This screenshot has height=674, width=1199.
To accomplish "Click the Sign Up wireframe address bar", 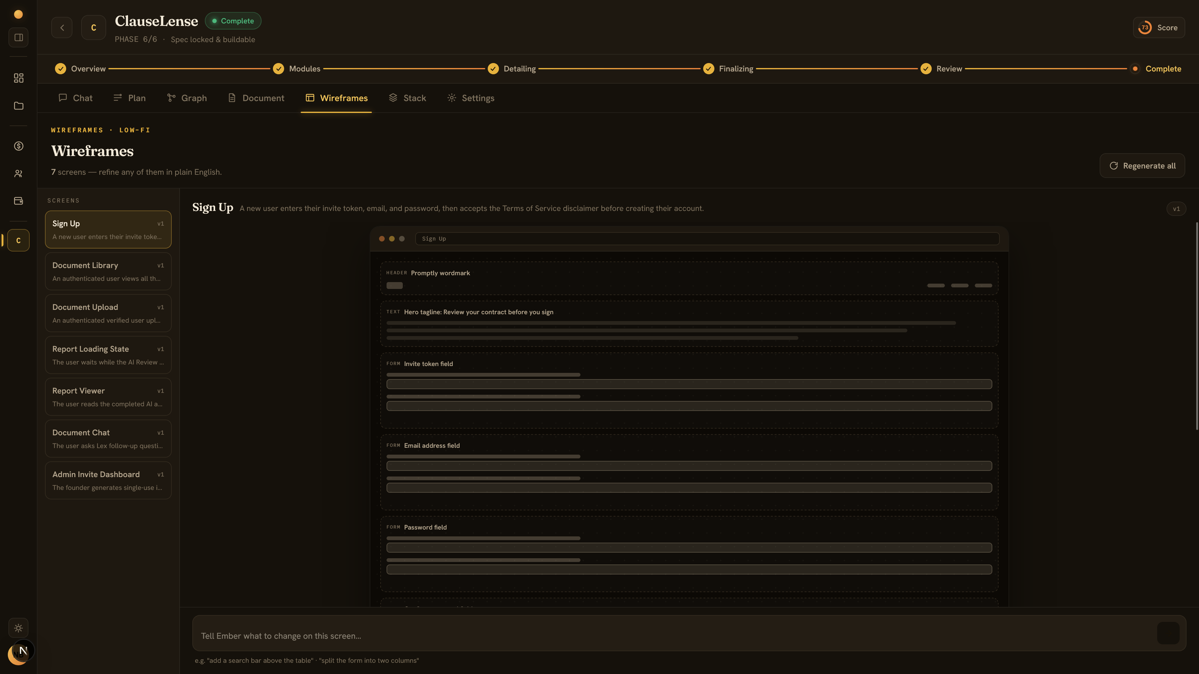I will (707, 239).
